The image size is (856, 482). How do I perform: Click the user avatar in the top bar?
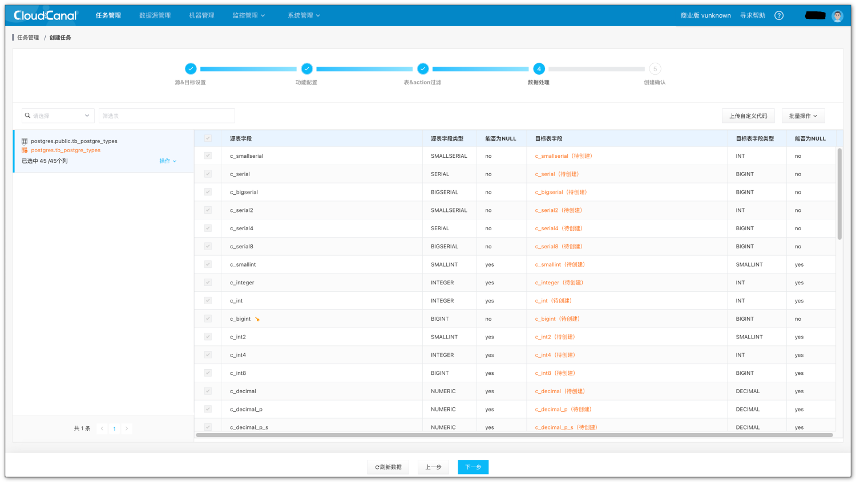pyautogui.click(x=837, y=15)
